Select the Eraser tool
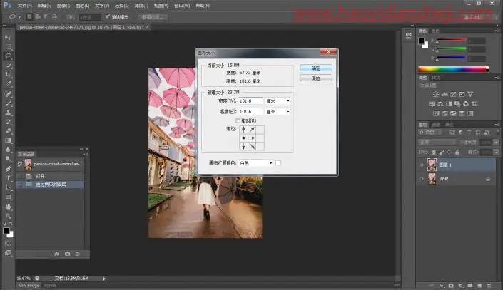 click(x=8, y=131)
